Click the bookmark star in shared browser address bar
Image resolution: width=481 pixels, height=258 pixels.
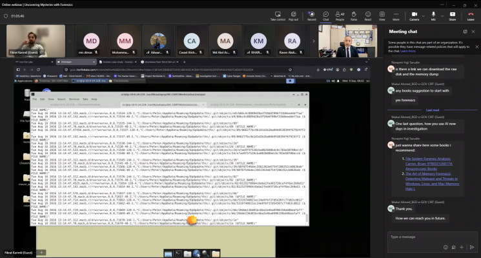point(290,70)
